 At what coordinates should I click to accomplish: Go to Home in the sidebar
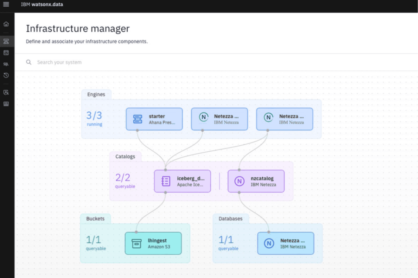(x=6, y=24)
